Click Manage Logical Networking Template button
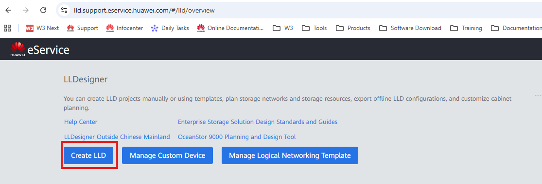 290,155
